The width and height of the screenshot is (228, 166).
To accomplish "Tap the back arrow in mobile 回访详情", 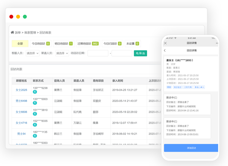I will coord(165,50).
